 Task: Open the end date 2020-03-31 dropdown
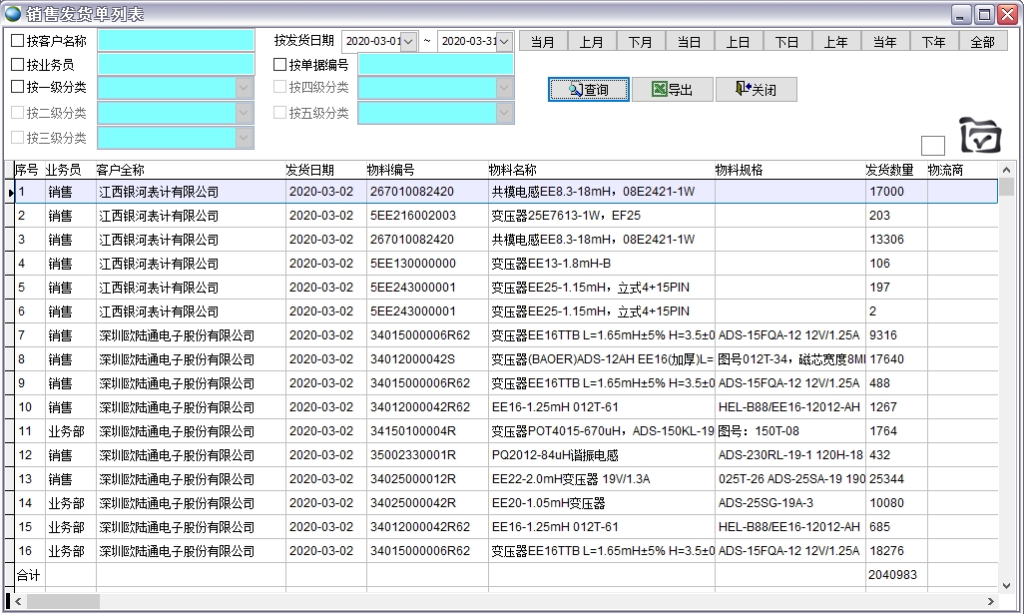point(504,41)
